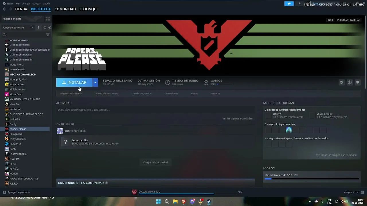Open the Juegos menu
Image resolution: width=367 pixels, height=206 pixels.
pos(37,3)
